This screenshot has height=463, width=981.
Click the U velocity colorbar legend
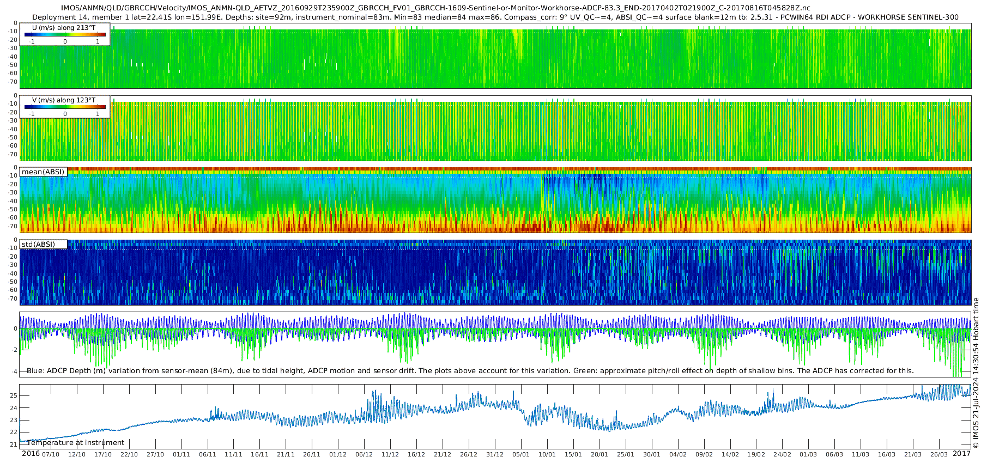tap(65, 34)
